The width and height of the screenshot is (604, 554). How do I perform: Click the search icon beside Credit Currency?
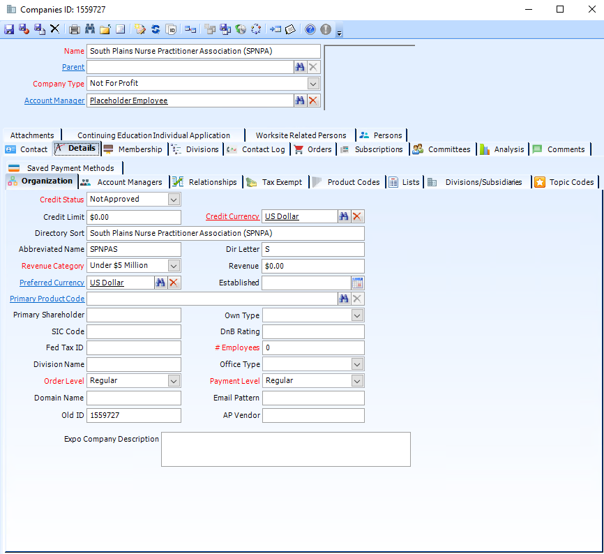coord(344,216)
